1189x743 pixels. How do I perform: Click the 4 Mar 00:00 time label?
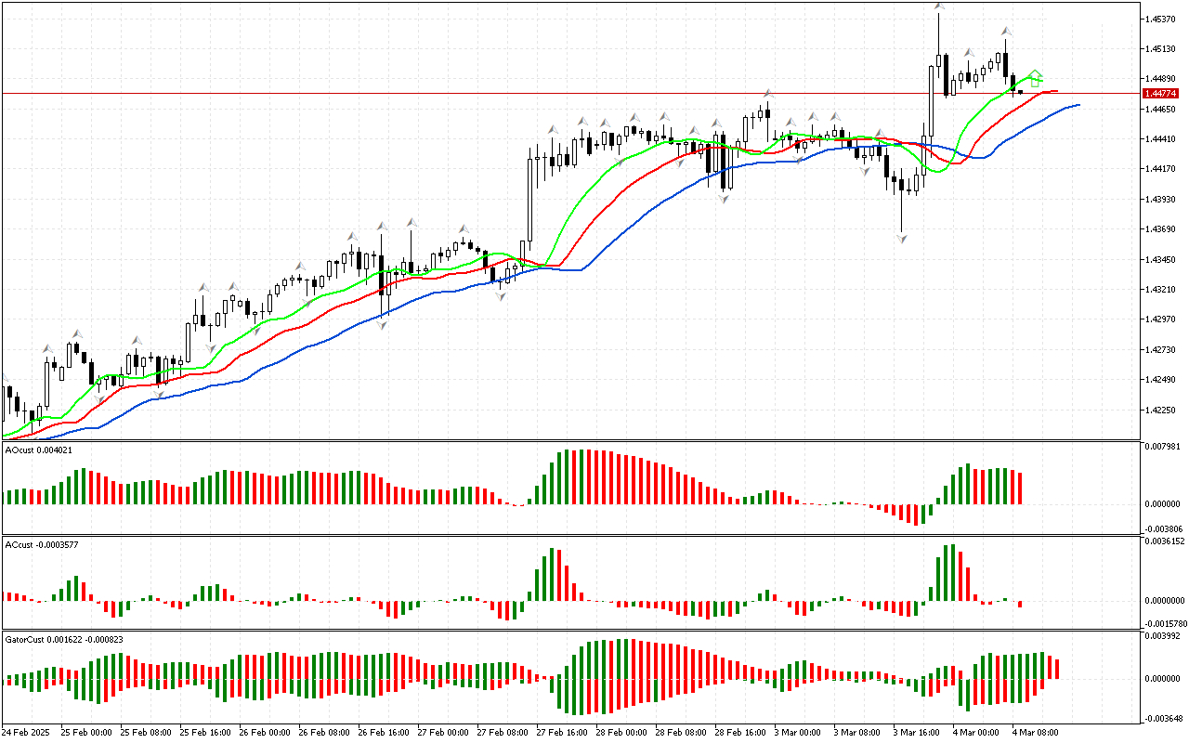978,732
